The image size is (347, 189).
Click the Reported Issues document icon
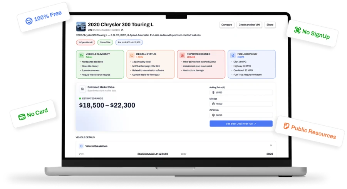pyautogui.click(x=182, y=56)
